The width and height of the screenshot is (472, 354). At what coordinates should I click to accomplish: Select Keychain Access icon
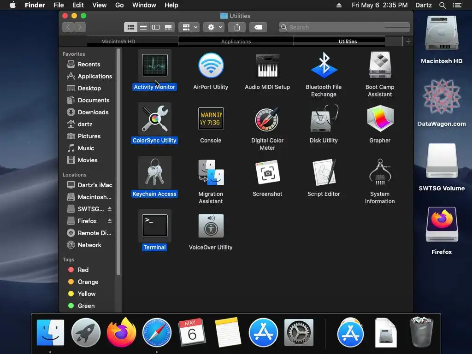(x=155, y=172)
